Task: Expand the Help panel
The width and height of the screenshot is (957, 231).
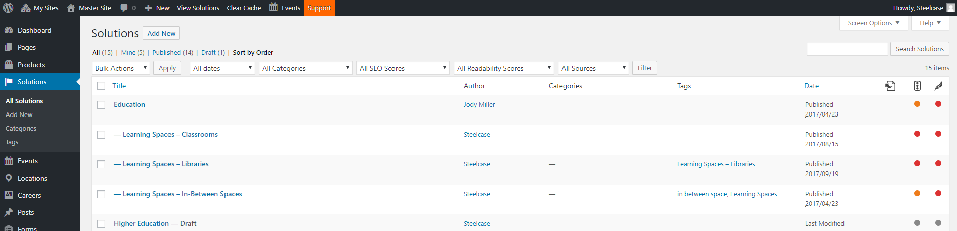Action: coord(930,23)
